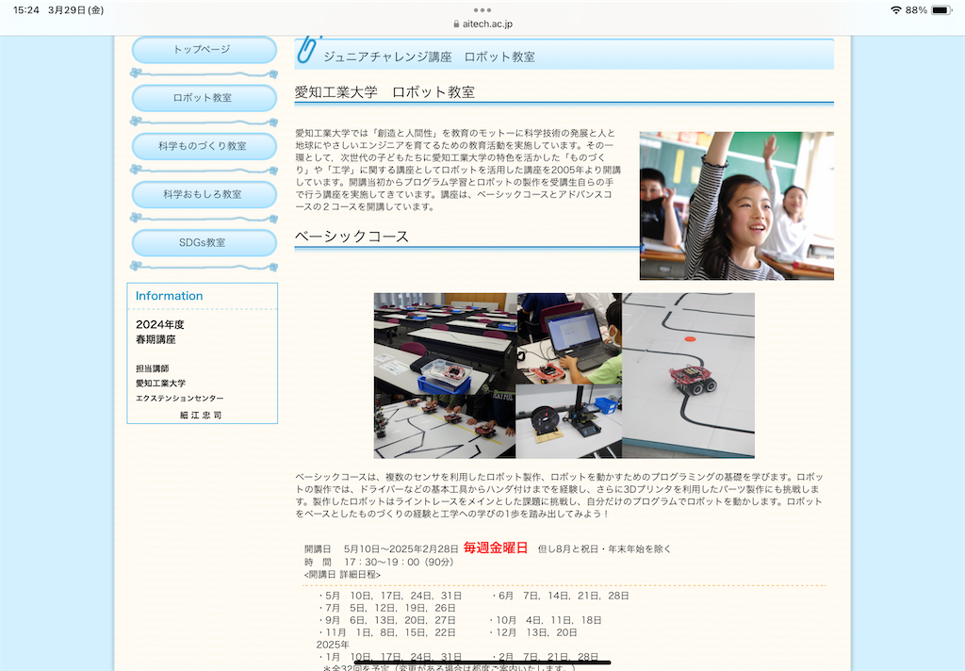Open the photo of children raising hands
Screen dimensions: 965x671
[737, 205]
